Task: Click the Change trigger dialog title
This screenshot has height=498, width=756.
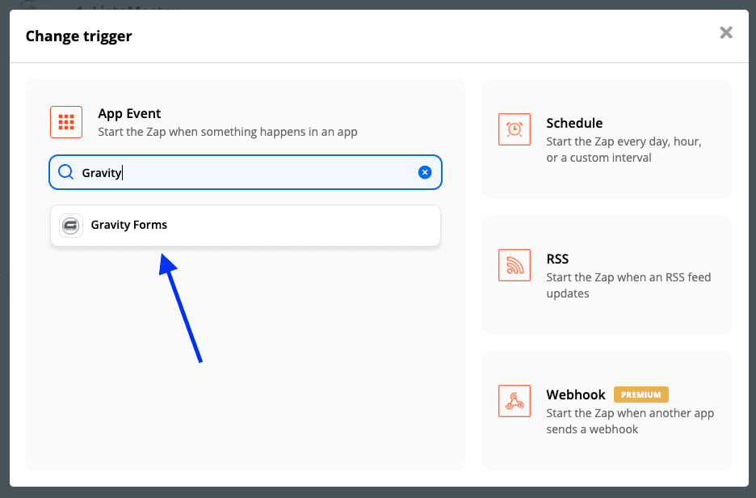Action: (x=78, y=36)
